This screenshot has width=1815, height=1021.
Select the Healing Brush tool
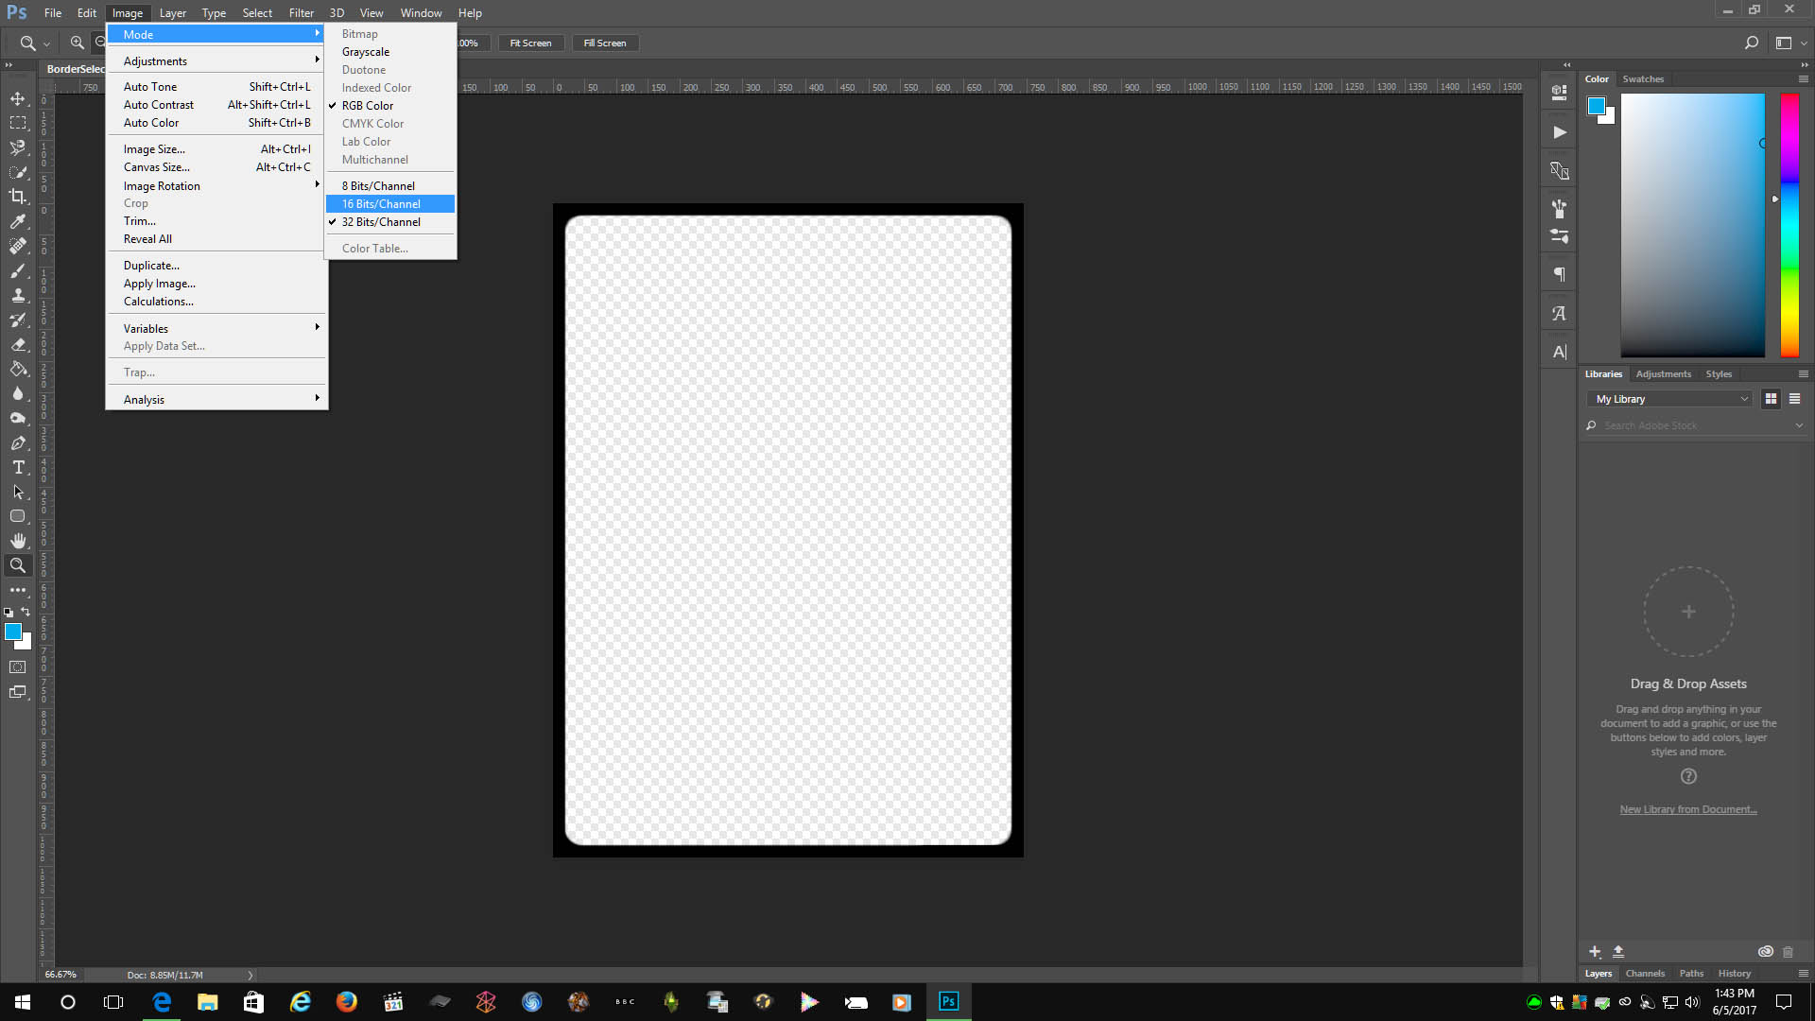[x=18, y=246]
